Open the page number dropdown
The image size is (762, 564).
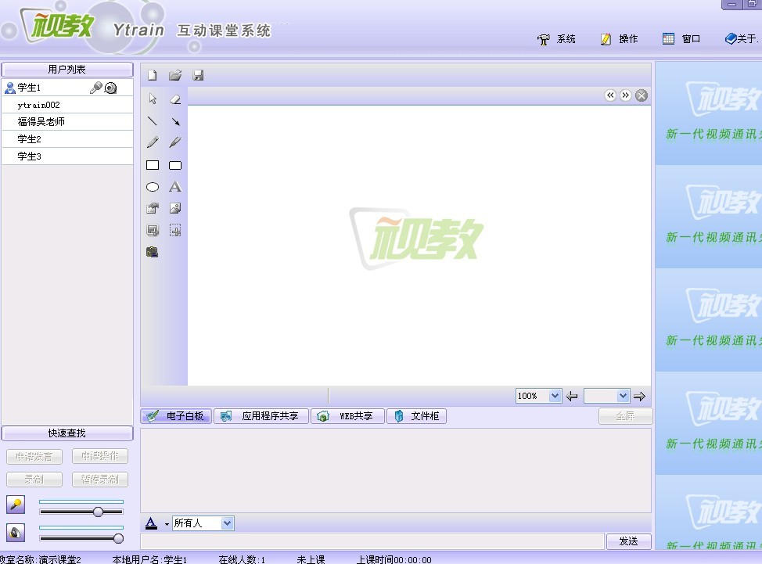(623, 396)
